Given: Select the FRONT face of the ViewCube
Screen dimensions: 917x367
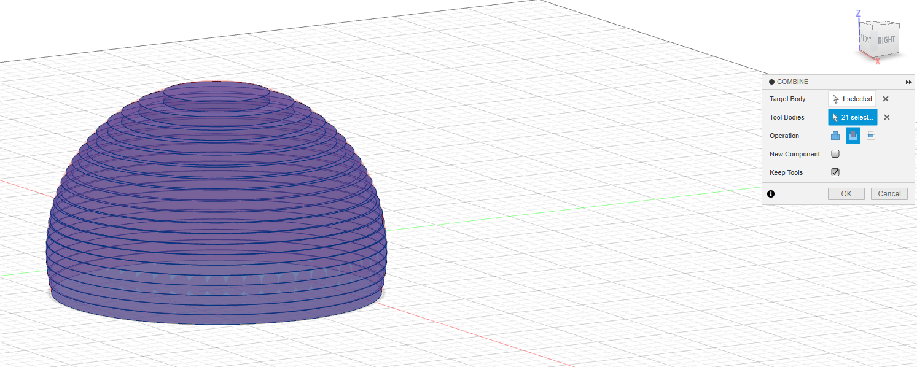Looking at the screenshot, I should (x=866, y=38).
